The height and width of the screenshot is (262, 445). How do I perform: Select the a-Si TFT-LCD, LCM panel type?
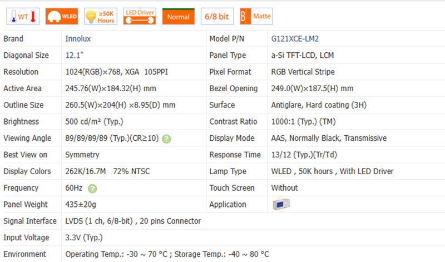click(x=303, y=55)
